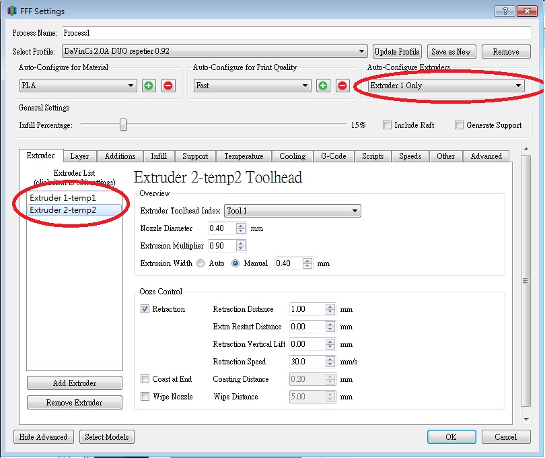The width and height of the screenshot is (545, 458).
Task: Open the G-Code tab
Action: click(x=334, y=156)
